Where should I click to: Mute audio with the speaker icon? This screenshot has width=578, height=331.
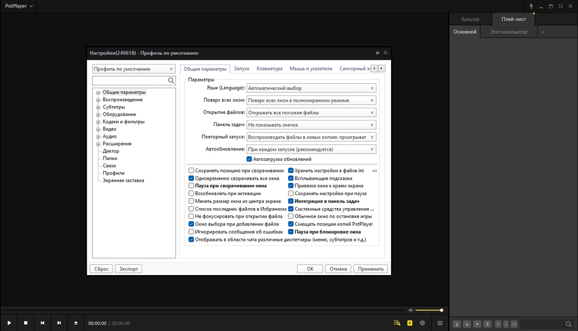click(x=410, y=310)
